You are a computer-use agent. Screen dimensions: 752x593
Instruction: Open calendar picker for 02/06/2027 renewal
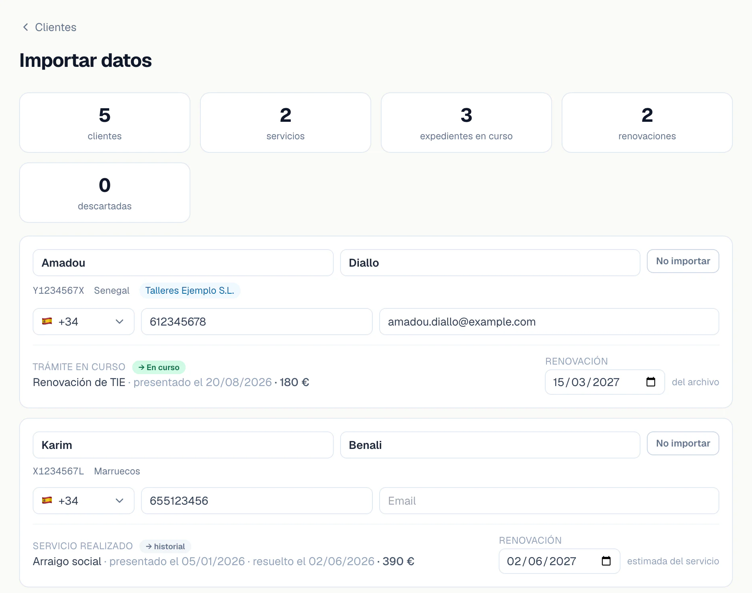pos(606,561)
